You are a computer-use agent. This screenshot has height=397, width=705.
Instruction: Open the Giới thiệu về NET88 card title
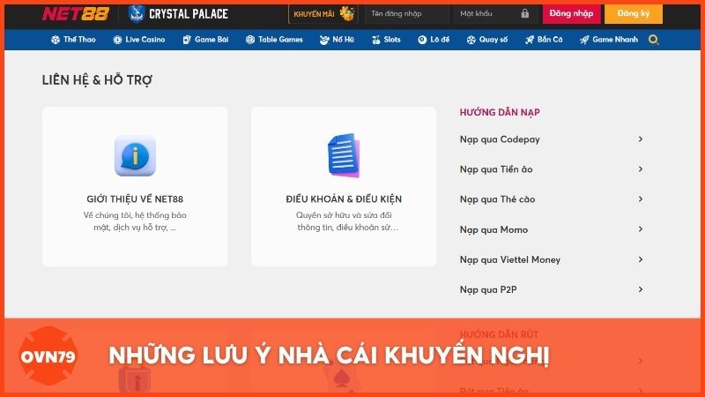[x=135, y=199]
